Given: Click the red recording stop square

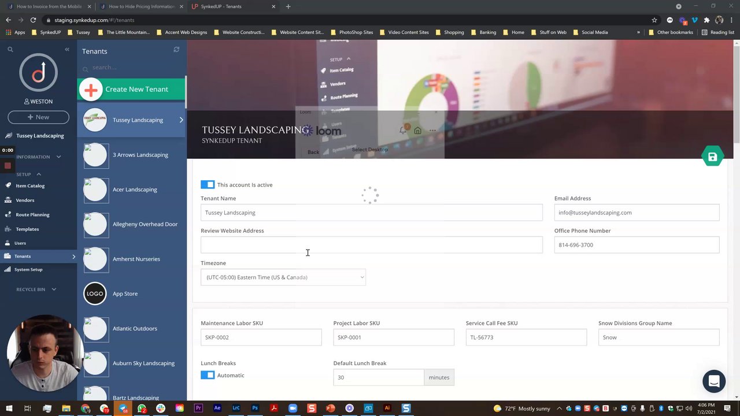Looking at the screenshot, I should (x=8, y=166).
